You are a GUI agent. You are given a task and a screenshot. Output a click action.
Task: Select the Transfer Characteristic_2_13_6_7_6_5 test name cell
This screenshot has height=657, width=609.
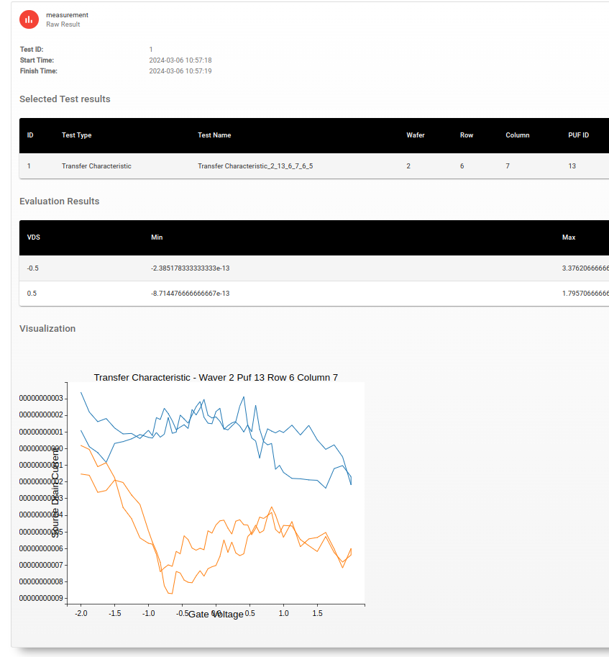255,166
